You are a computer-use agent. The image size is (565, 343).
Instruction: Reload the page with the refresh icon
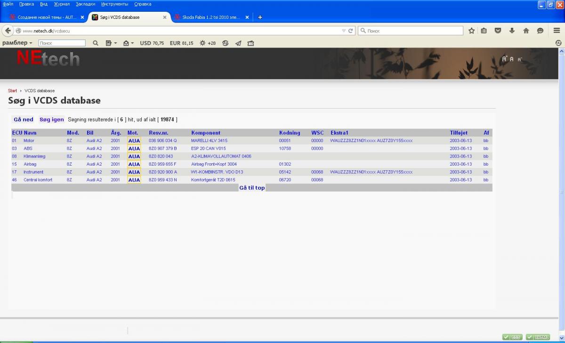[x=351, y=31]
